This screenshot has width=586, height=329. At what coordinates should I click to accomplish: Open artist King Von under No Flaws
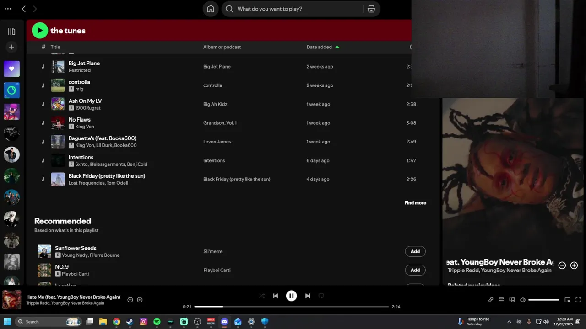click(85, 127)
